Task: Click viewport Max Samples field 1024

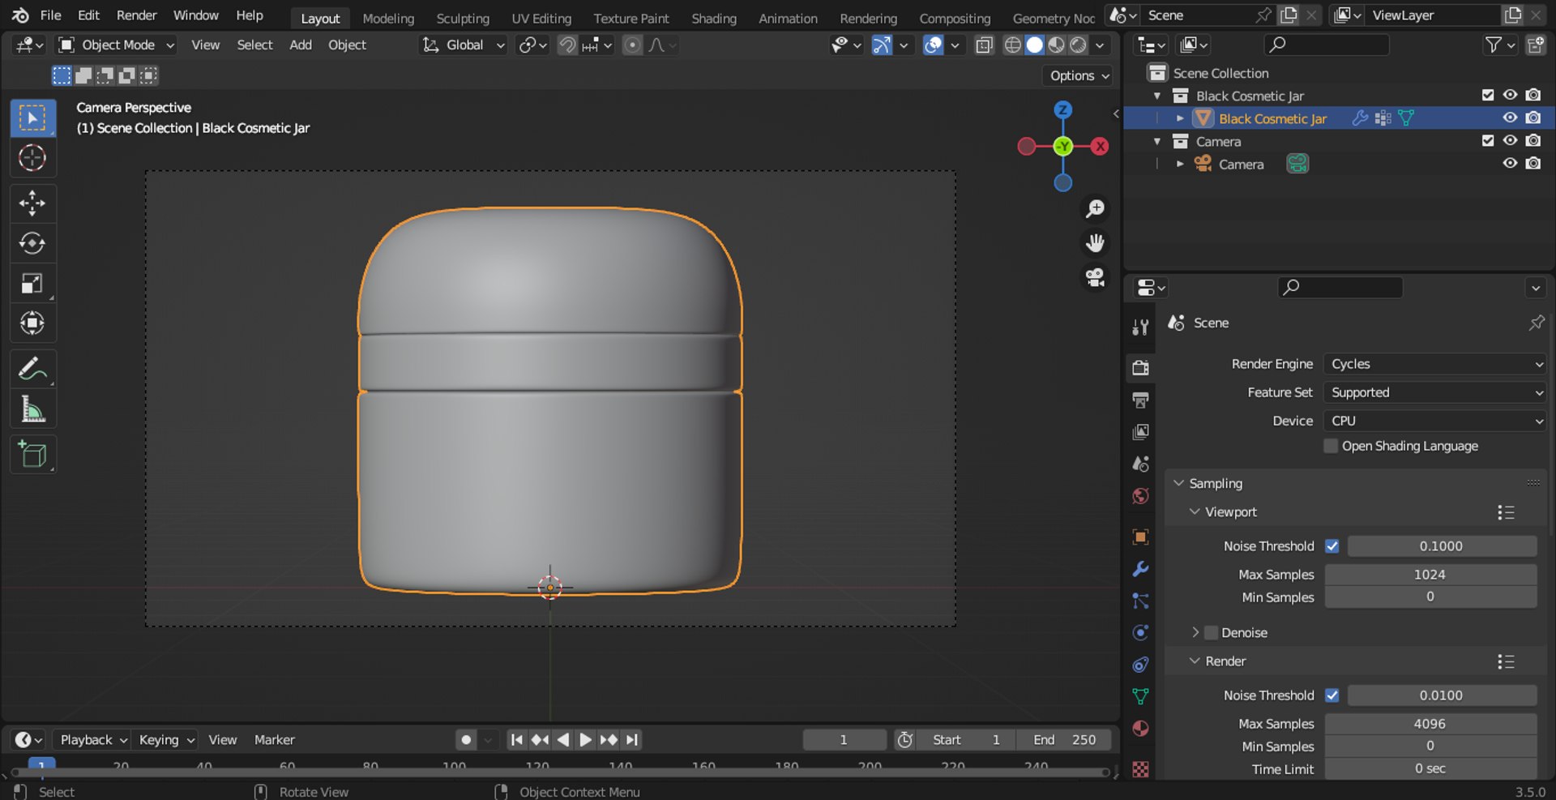Action: coord(1430,575)
